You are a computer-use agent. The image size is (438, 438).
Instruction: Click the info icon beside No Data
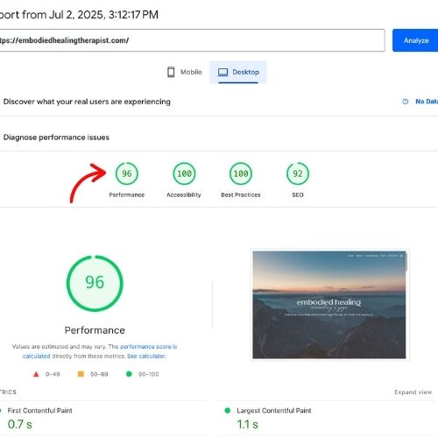click(406, 102)
